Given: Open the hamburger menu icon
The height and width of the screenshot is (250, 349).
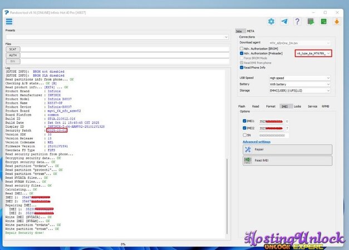Looking at the screenshot, I should (x=9, y=21).
